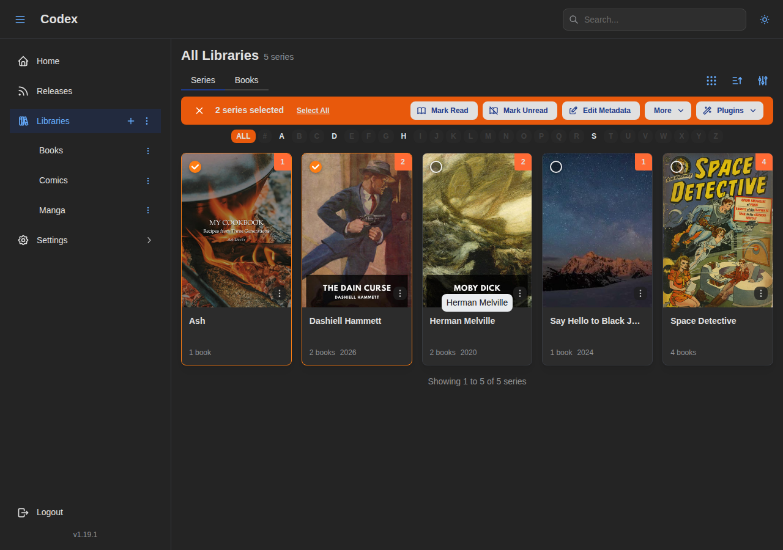
Task: Mark selected series as read
Action: point(443,111)
